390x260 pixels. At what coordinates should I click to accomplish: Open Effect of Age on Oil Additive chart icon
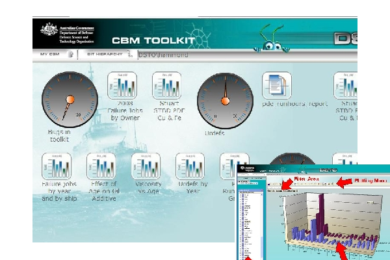coord(101,166)
